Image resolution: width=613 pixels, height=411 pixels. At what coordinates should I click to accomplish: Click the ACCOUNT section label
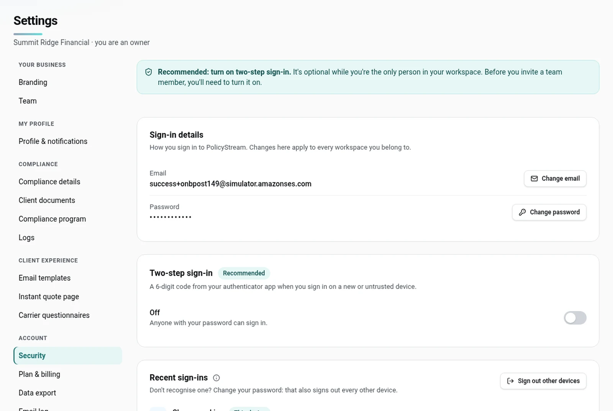[x=33, y=338]
